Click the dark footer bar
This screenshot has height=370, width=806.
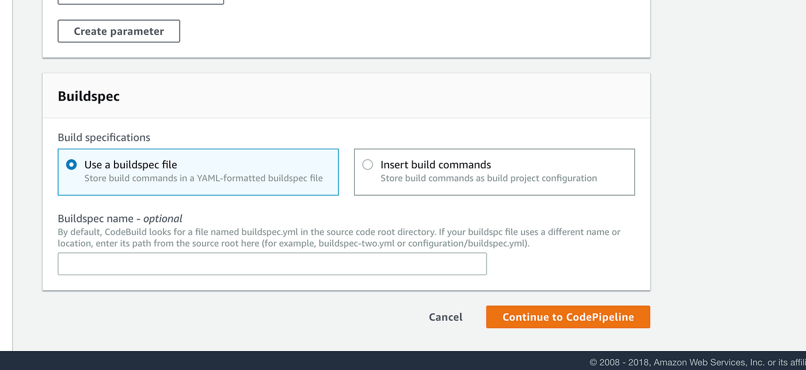pyautogui.click(x=403, y=360)
